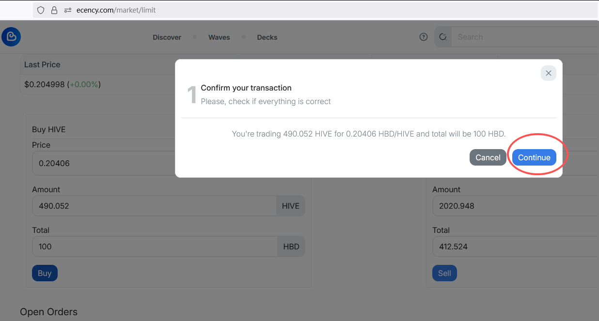Click the Buy HIVE heading
The width and height of the screenshot is (599, 321).
[x=48, y=129]
